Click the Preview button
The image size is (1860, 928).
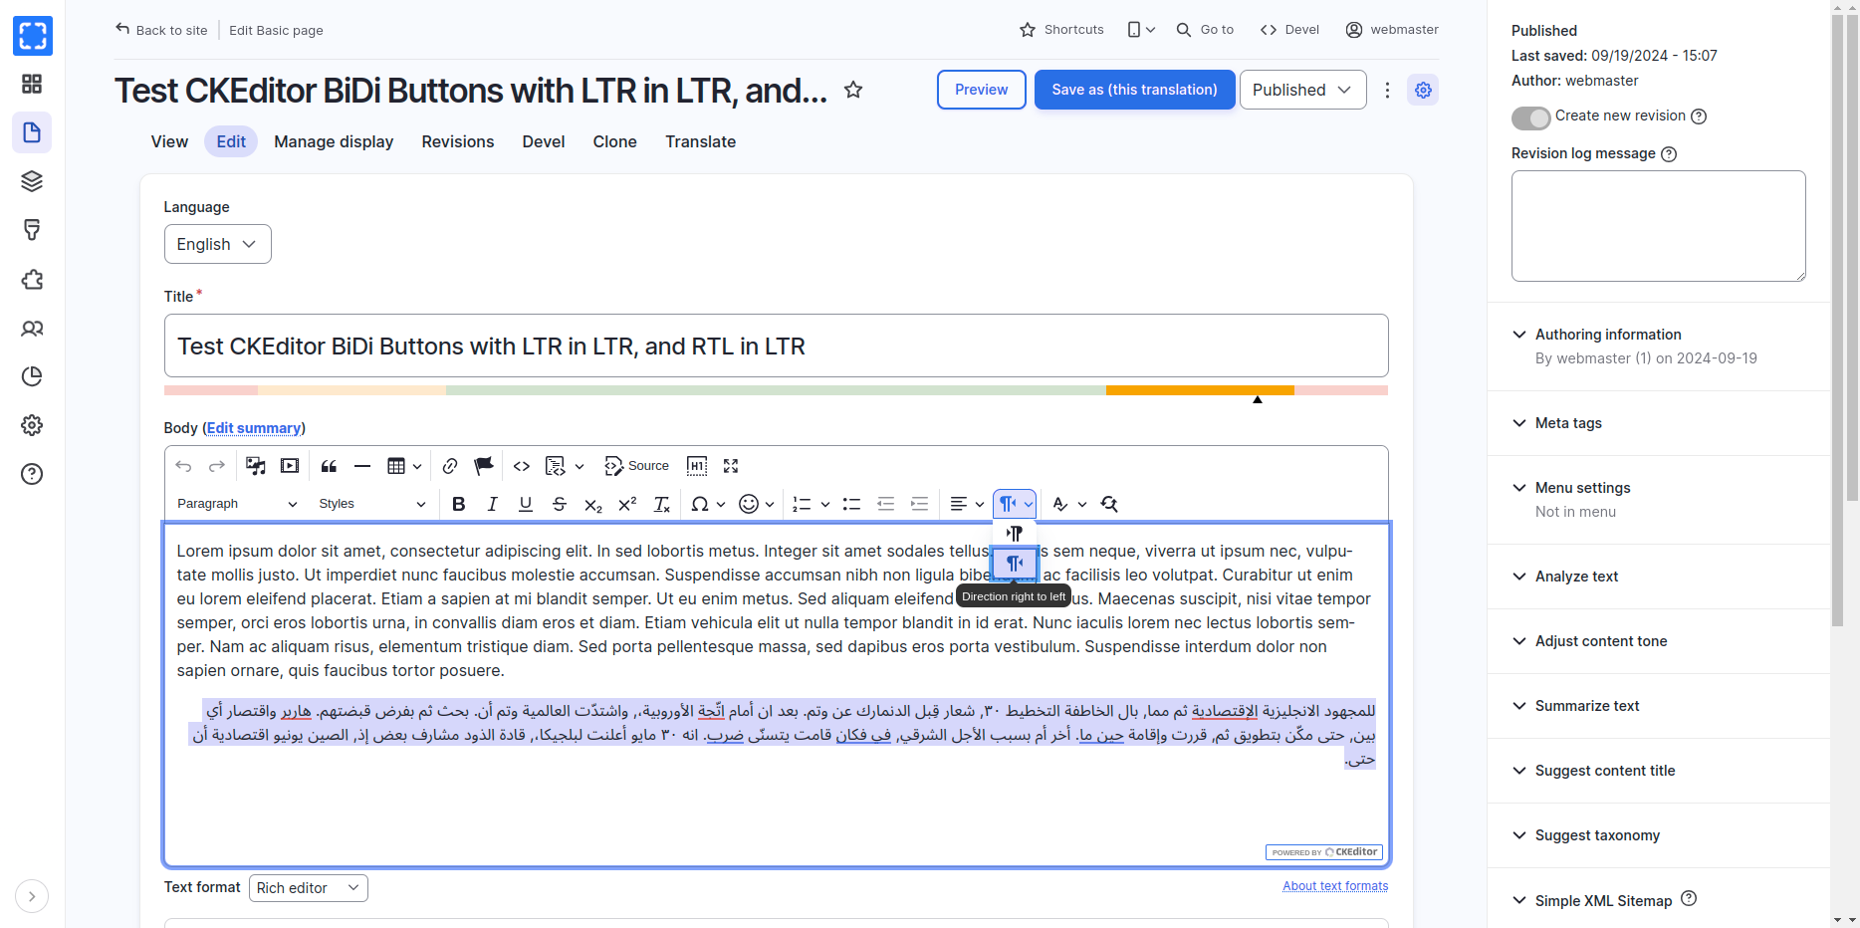click(982, 90)
